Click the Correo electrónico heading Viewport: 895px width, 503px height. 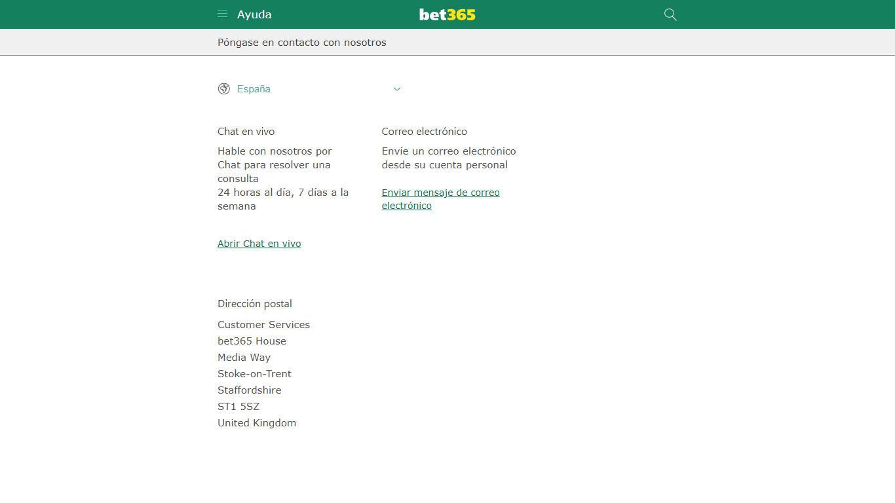coord(425,132)
